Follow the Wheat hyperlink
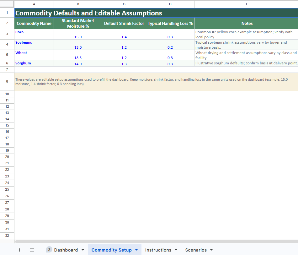This screenshot has width=298, height=255. [x=21, y=52]
